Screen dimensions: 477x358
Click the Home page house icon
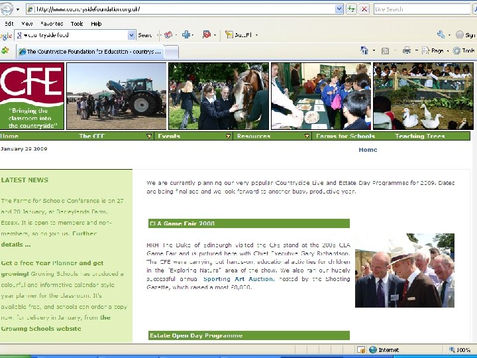(364, 50)
